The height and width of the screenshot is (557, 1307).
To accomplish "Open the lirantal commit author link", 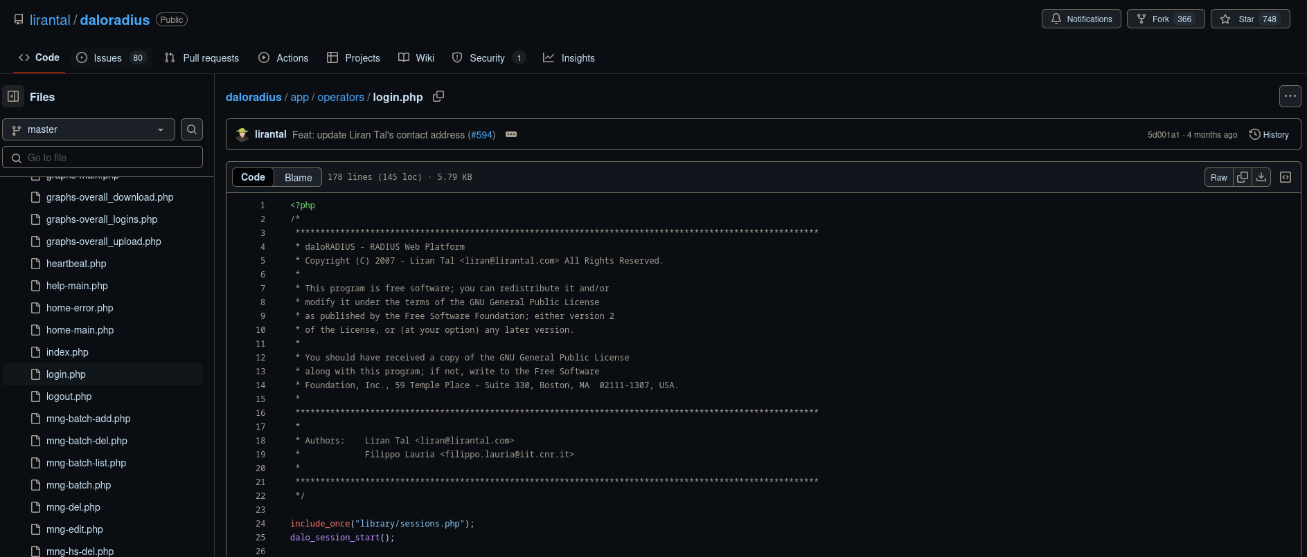I will pos(271,134).
